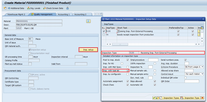
Task: Toggle Check Chars checkbox
Action: 128,85
